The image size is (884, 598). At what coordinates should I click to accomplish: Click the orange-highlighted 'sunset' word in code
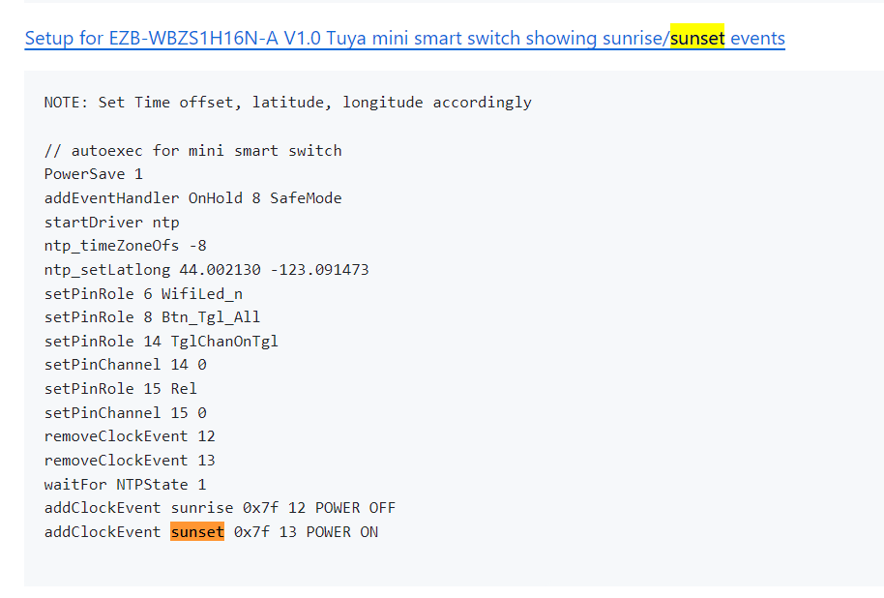(x=197, y=532)
